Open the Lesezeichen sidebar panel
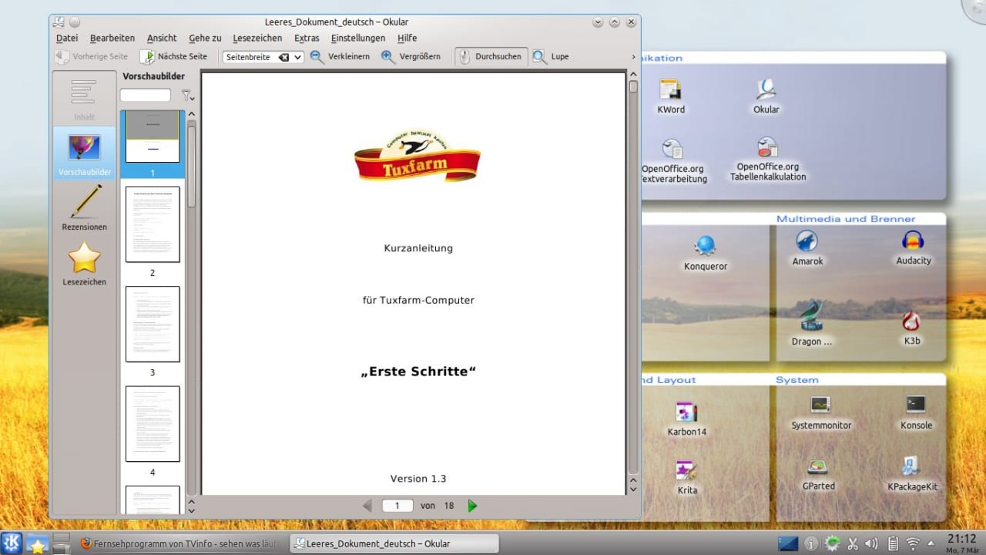This screenshot has width=986, height=555. pos(84,263)
